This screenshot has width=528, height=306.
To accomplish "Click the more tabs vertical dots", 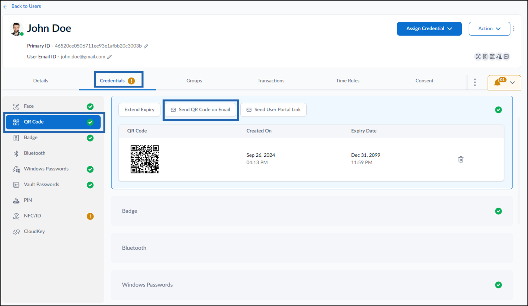I will (x=475, y=82).
